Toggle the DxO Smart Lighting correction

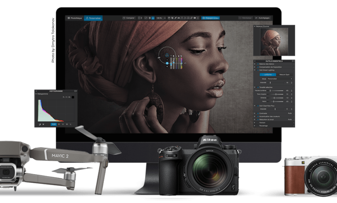[x=258, y=70]
